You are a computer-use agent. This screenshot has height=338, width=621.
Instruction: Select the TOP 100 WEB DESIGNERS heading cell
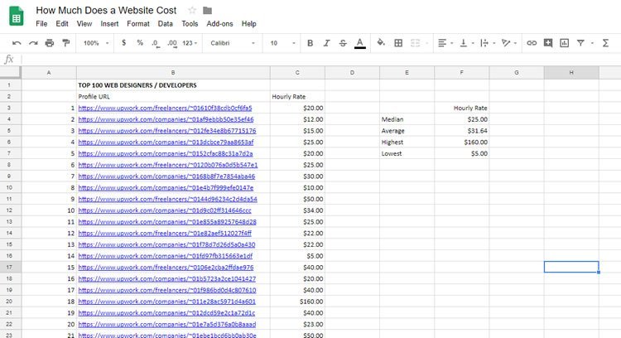pos(173,85)
